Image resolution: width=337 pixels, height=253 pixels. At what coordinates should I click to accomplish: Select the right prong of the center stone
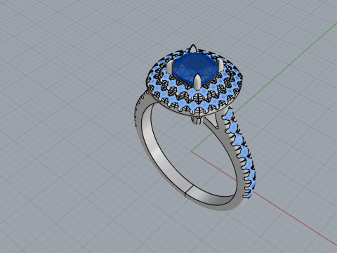tap(220, 65)
